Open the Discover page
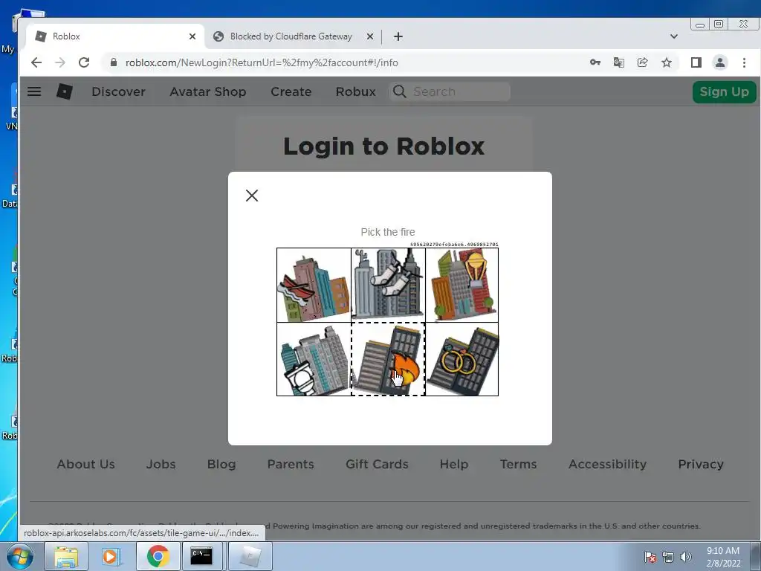This screenshot has height=571, width=761. [118, 91]
